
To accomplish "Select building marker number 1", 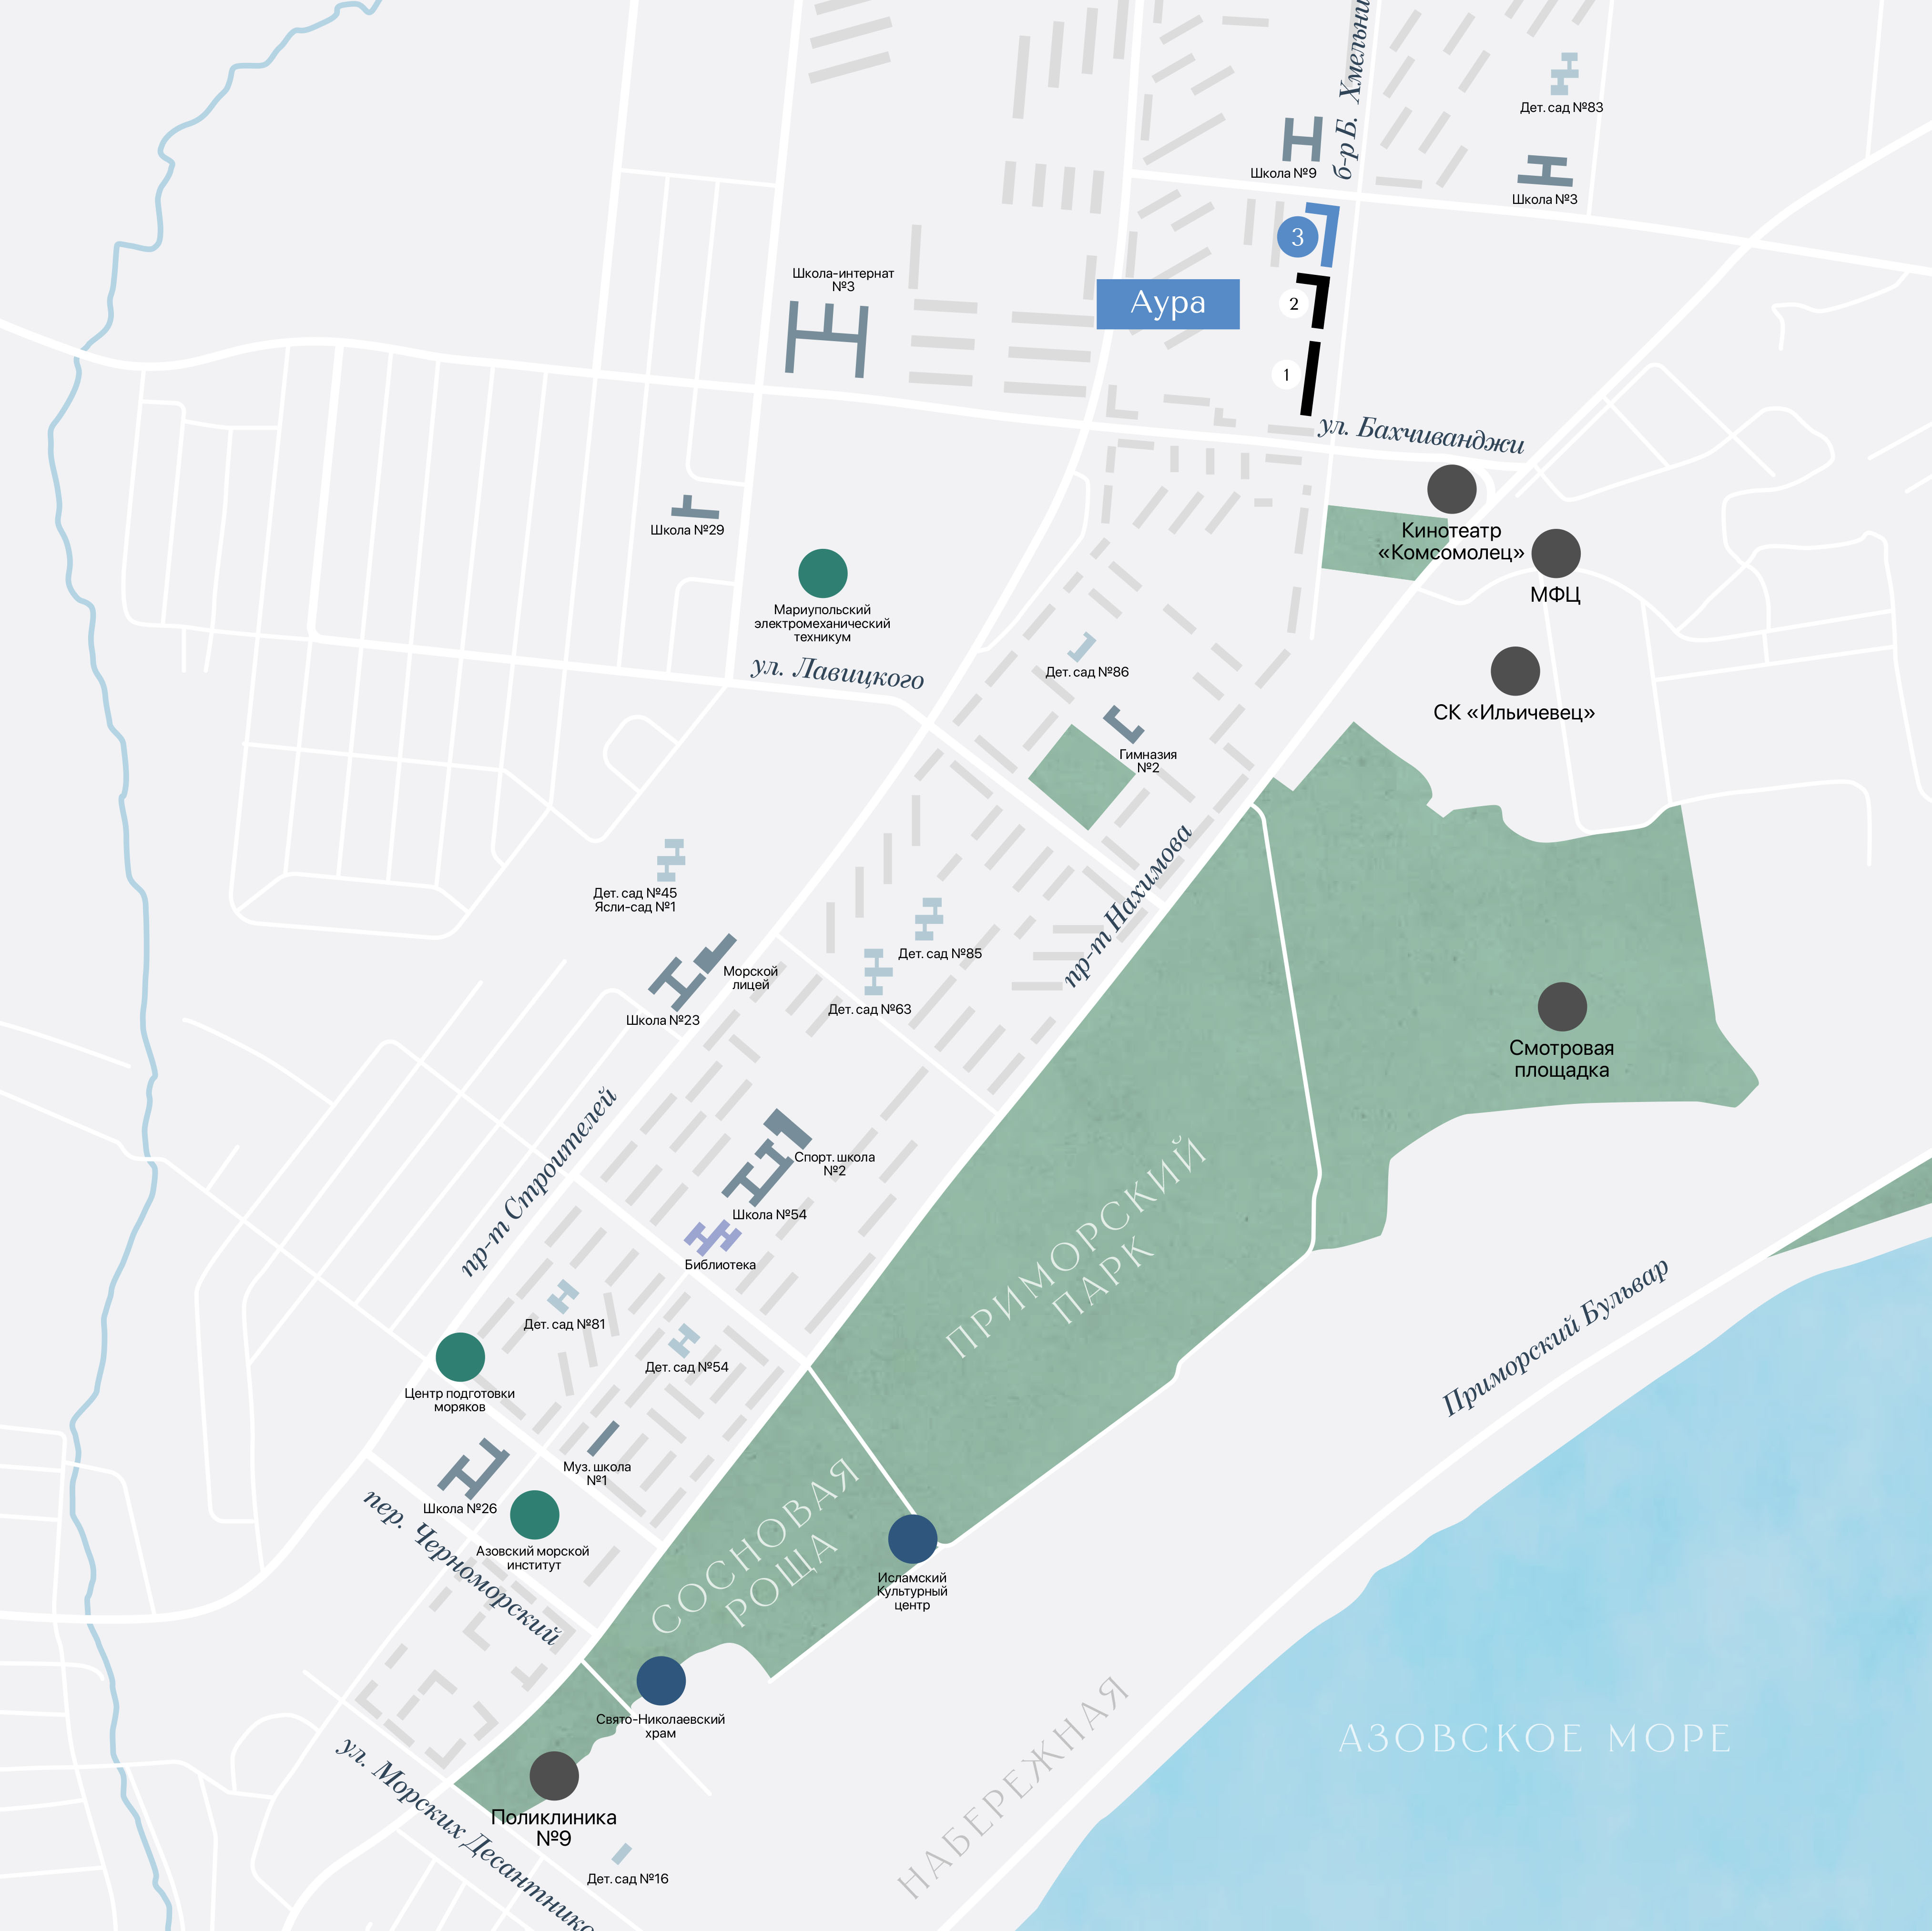I will coord(1286,375).
